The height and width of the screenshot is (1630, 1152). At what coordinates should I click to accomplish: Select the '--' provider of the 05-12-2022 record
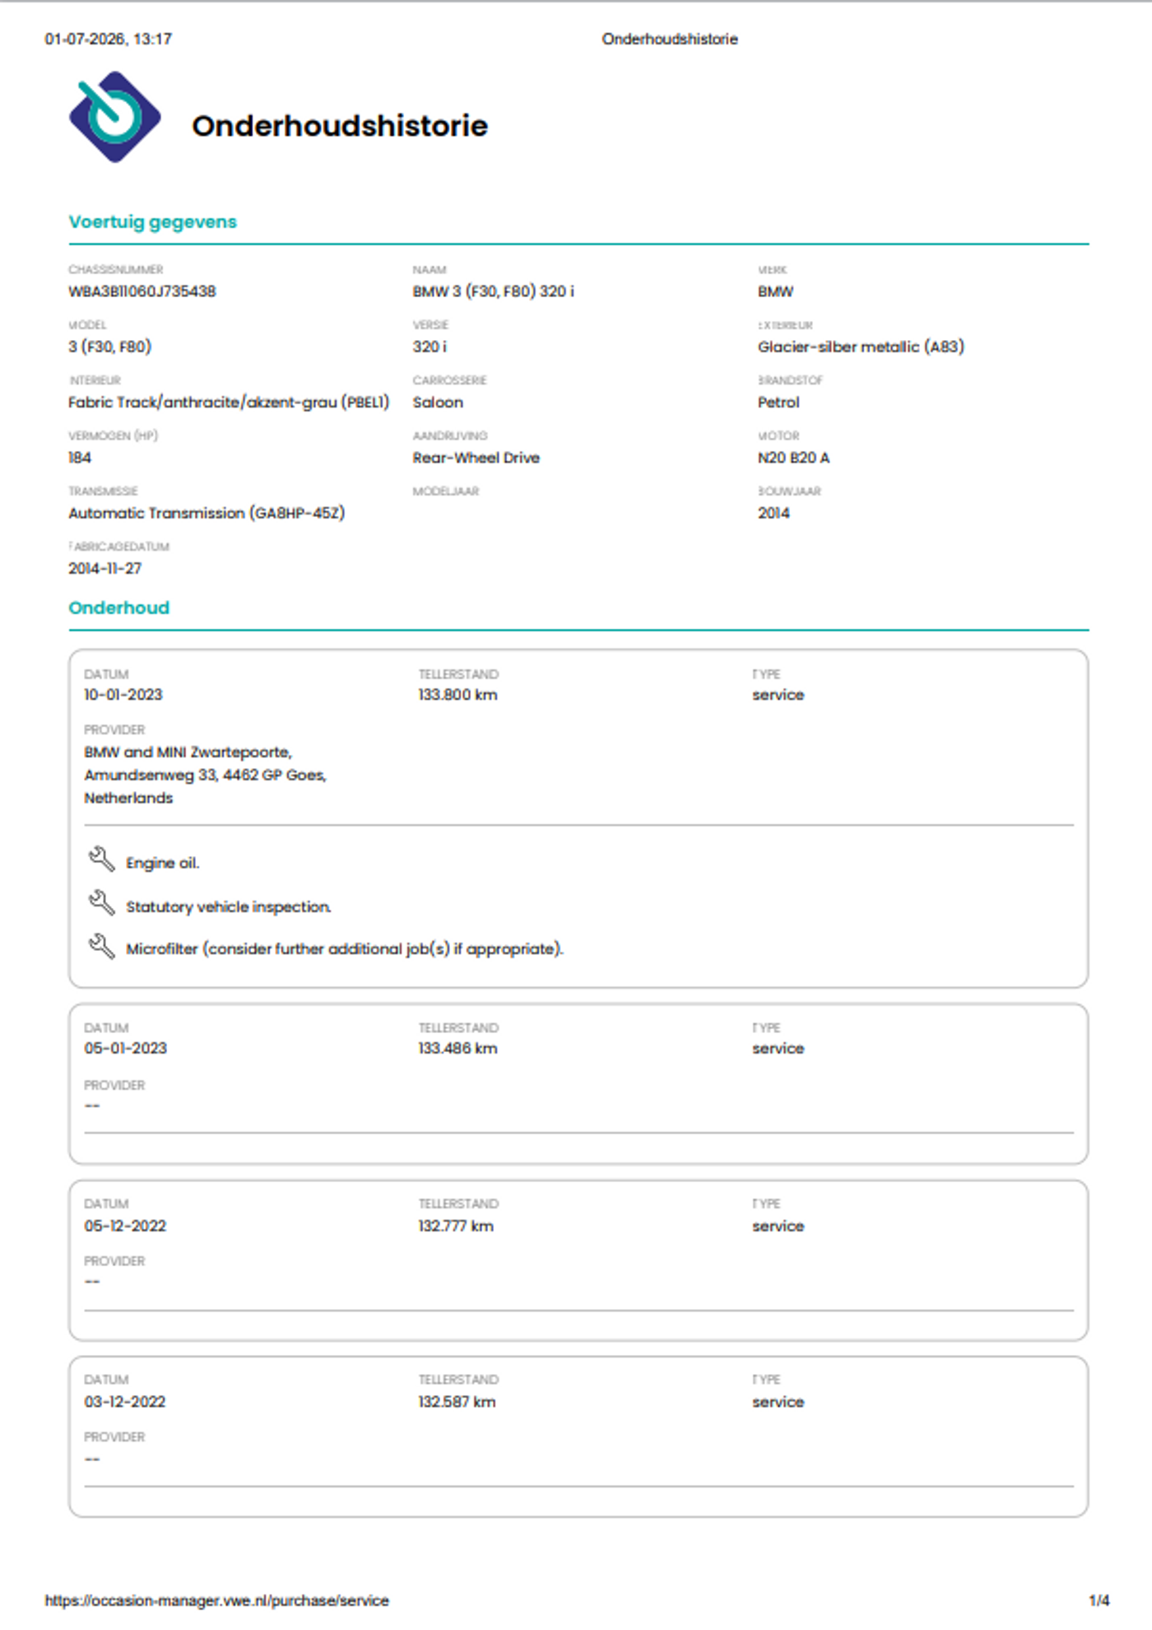click(x=92, y=1282)
